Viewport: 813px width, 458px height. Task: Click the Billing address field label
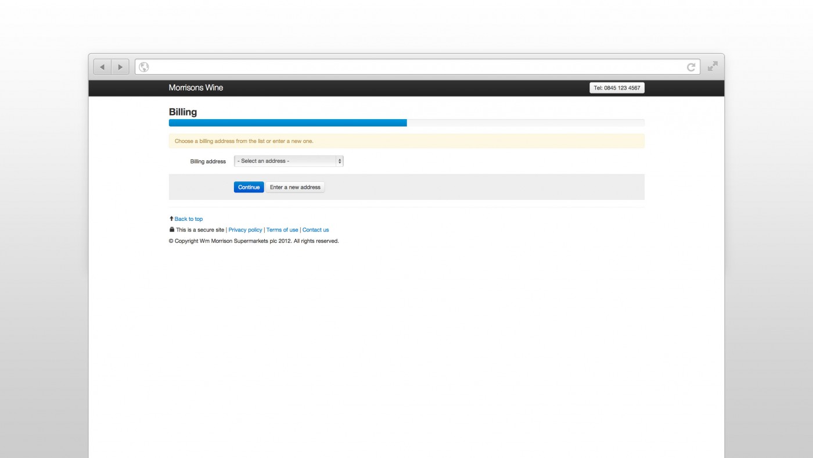click(x=208, y=162)
